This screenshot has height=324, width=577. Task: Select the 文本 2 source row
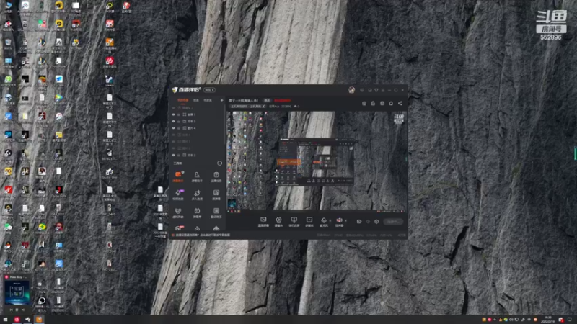197,155
